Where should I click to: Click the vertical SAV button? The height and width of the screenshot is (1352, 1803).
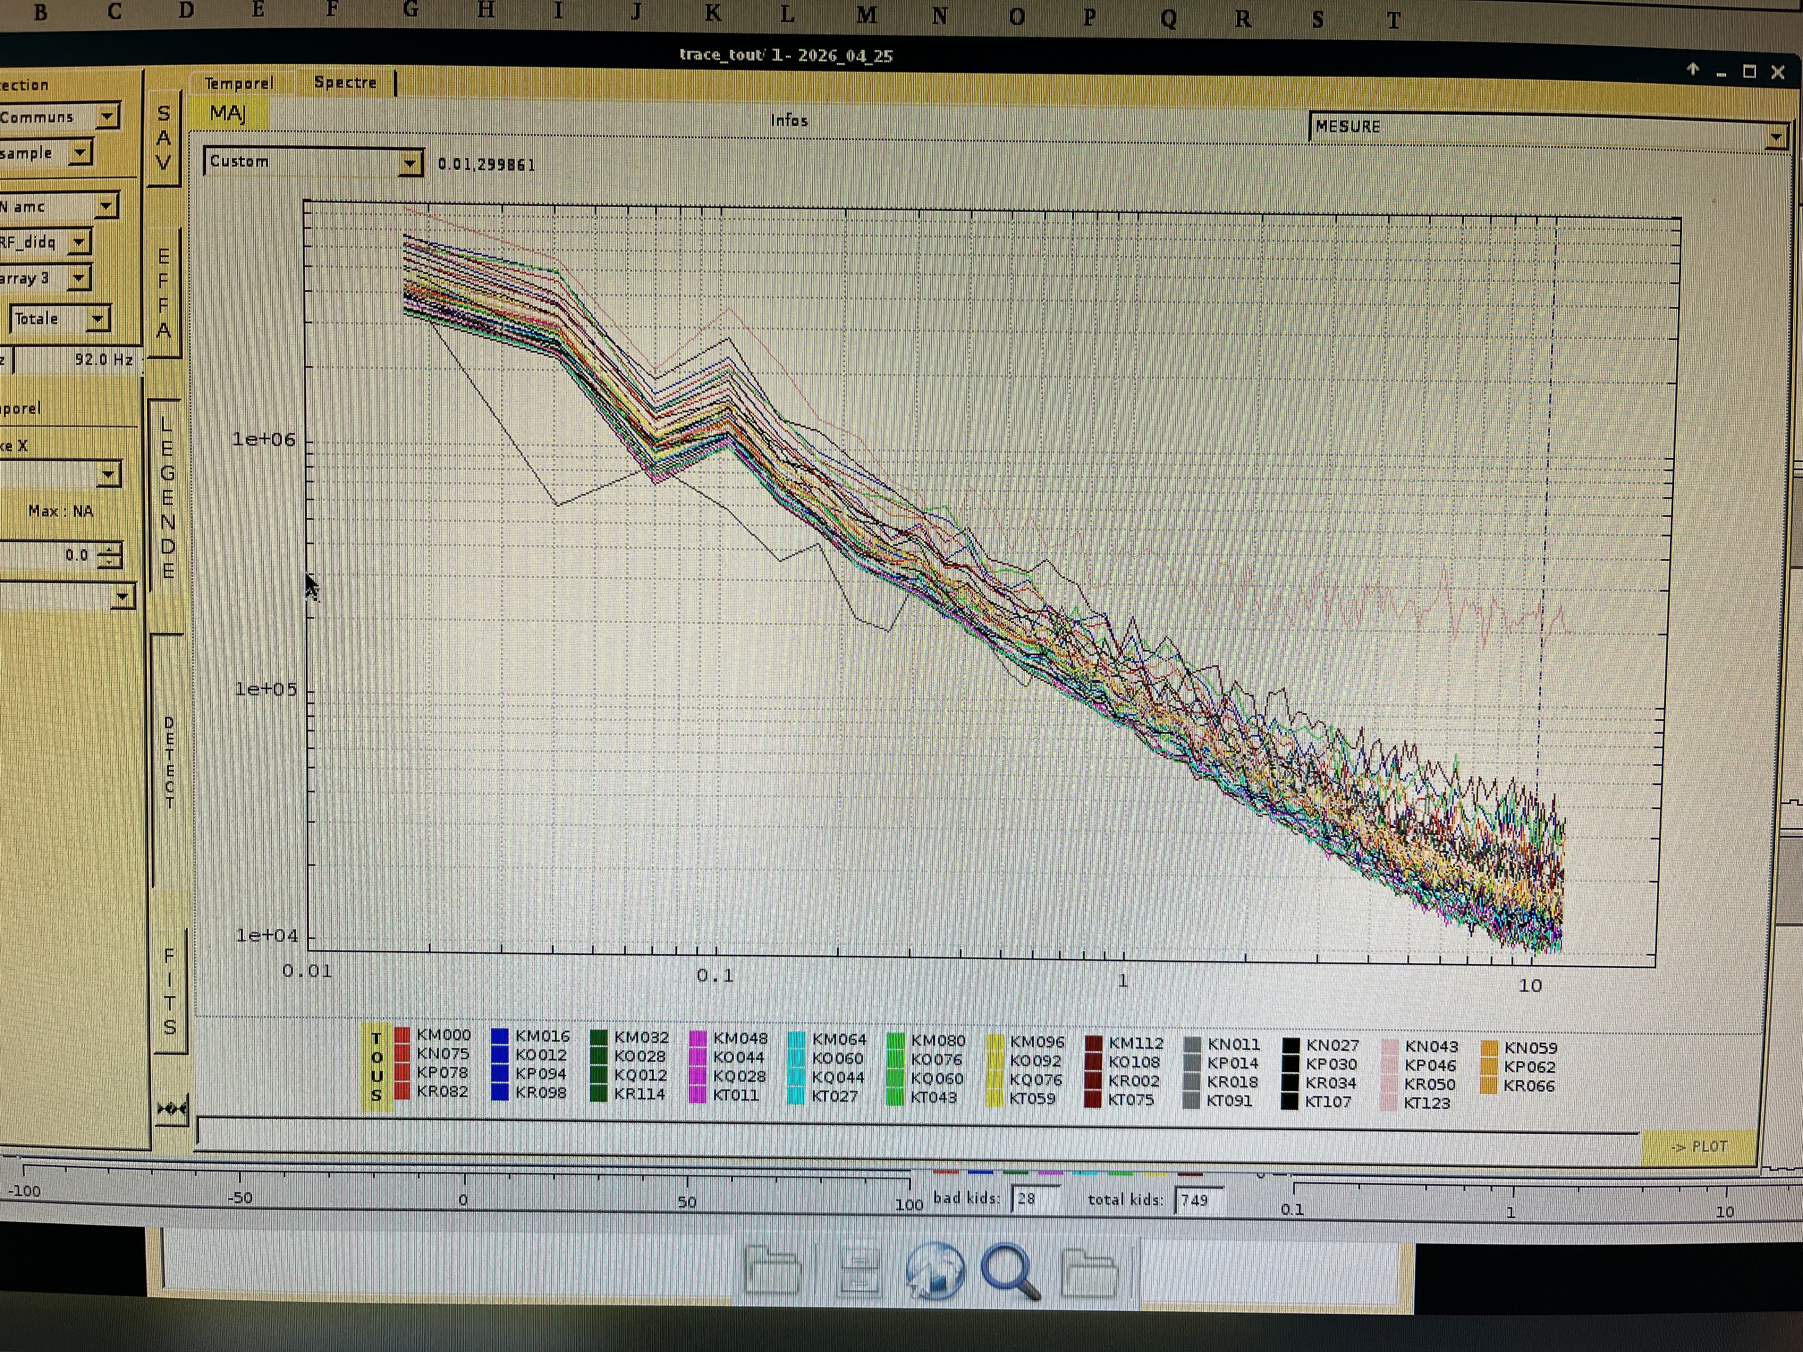[164, 137]
